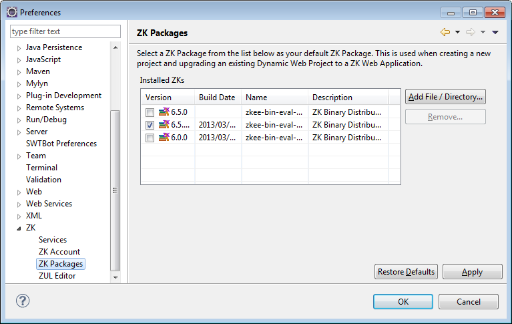Click the preference tree scrollbar thumb
The width and height of the screenshot is (512, 324).
point(115,190)
